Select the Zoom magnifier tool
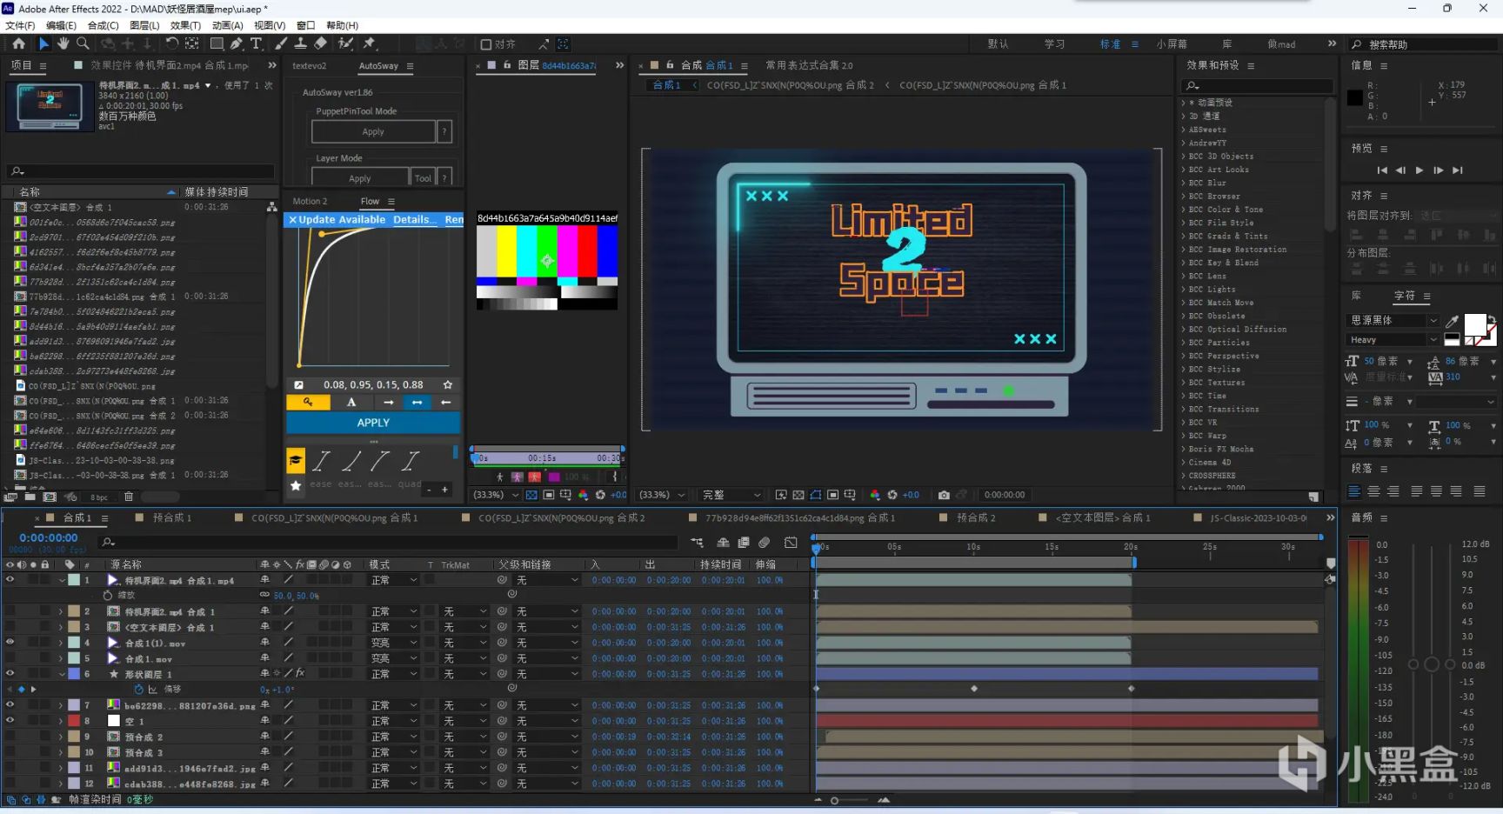Viewport: 1503px width, 814px height. (83, 43)
